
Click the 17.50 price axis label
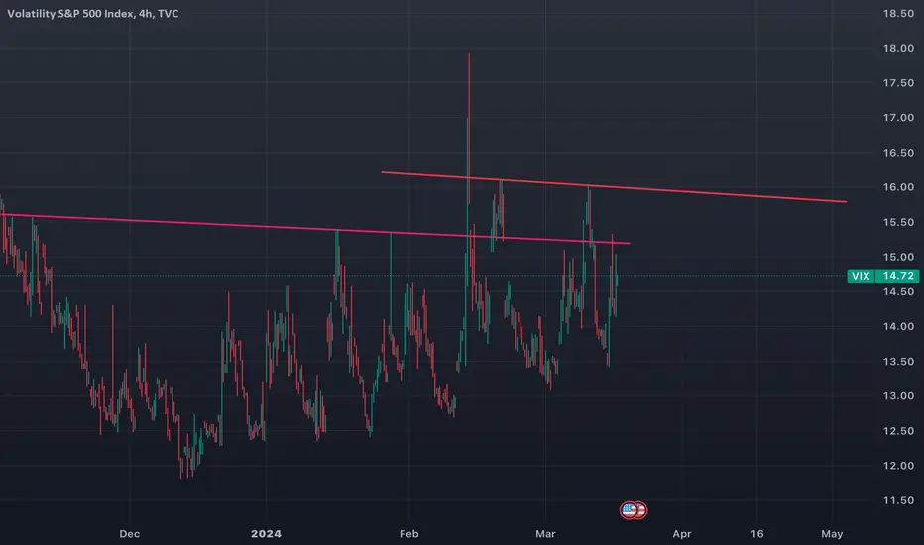[898, 83]
